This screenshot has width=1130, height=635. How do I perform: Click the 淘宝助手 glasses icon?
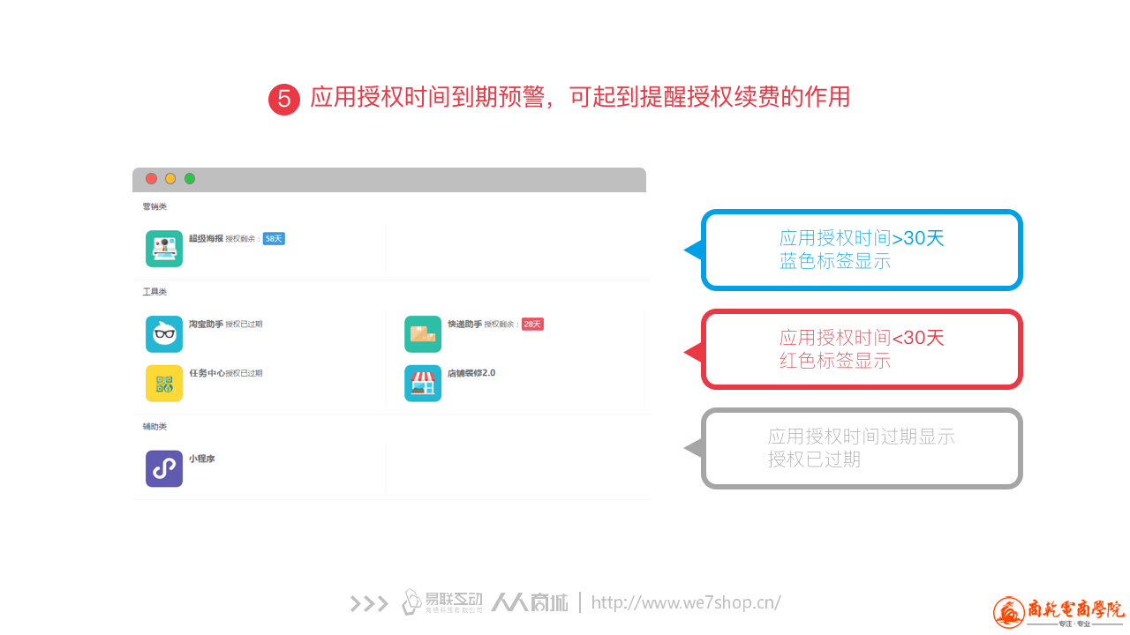point(164,334)
